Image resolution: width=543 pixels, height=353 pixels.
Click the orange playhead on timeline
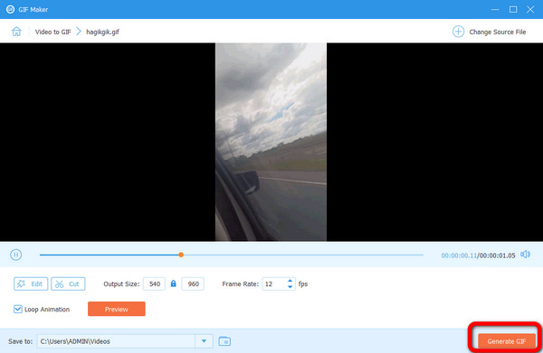(x=181, y=255)
